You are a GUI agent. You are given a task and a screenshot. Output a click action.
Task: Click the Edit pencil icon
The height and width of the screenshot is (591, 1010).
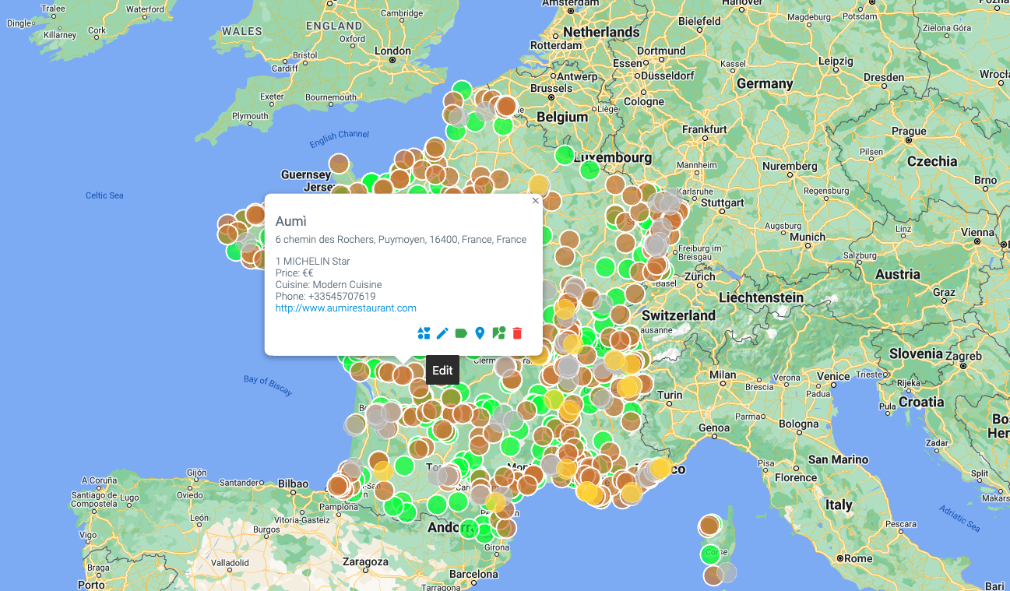(x=442, y=333)
